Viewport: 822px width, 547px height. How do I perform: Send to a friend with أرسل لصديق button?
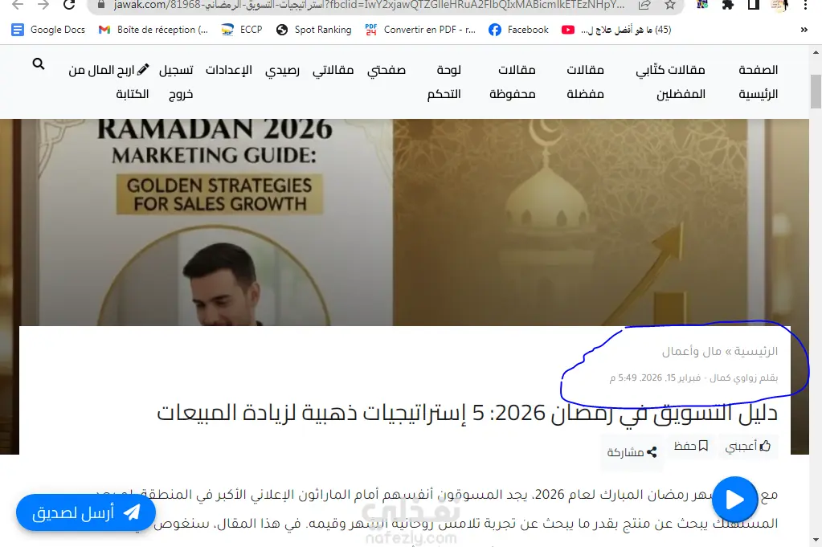86,512
